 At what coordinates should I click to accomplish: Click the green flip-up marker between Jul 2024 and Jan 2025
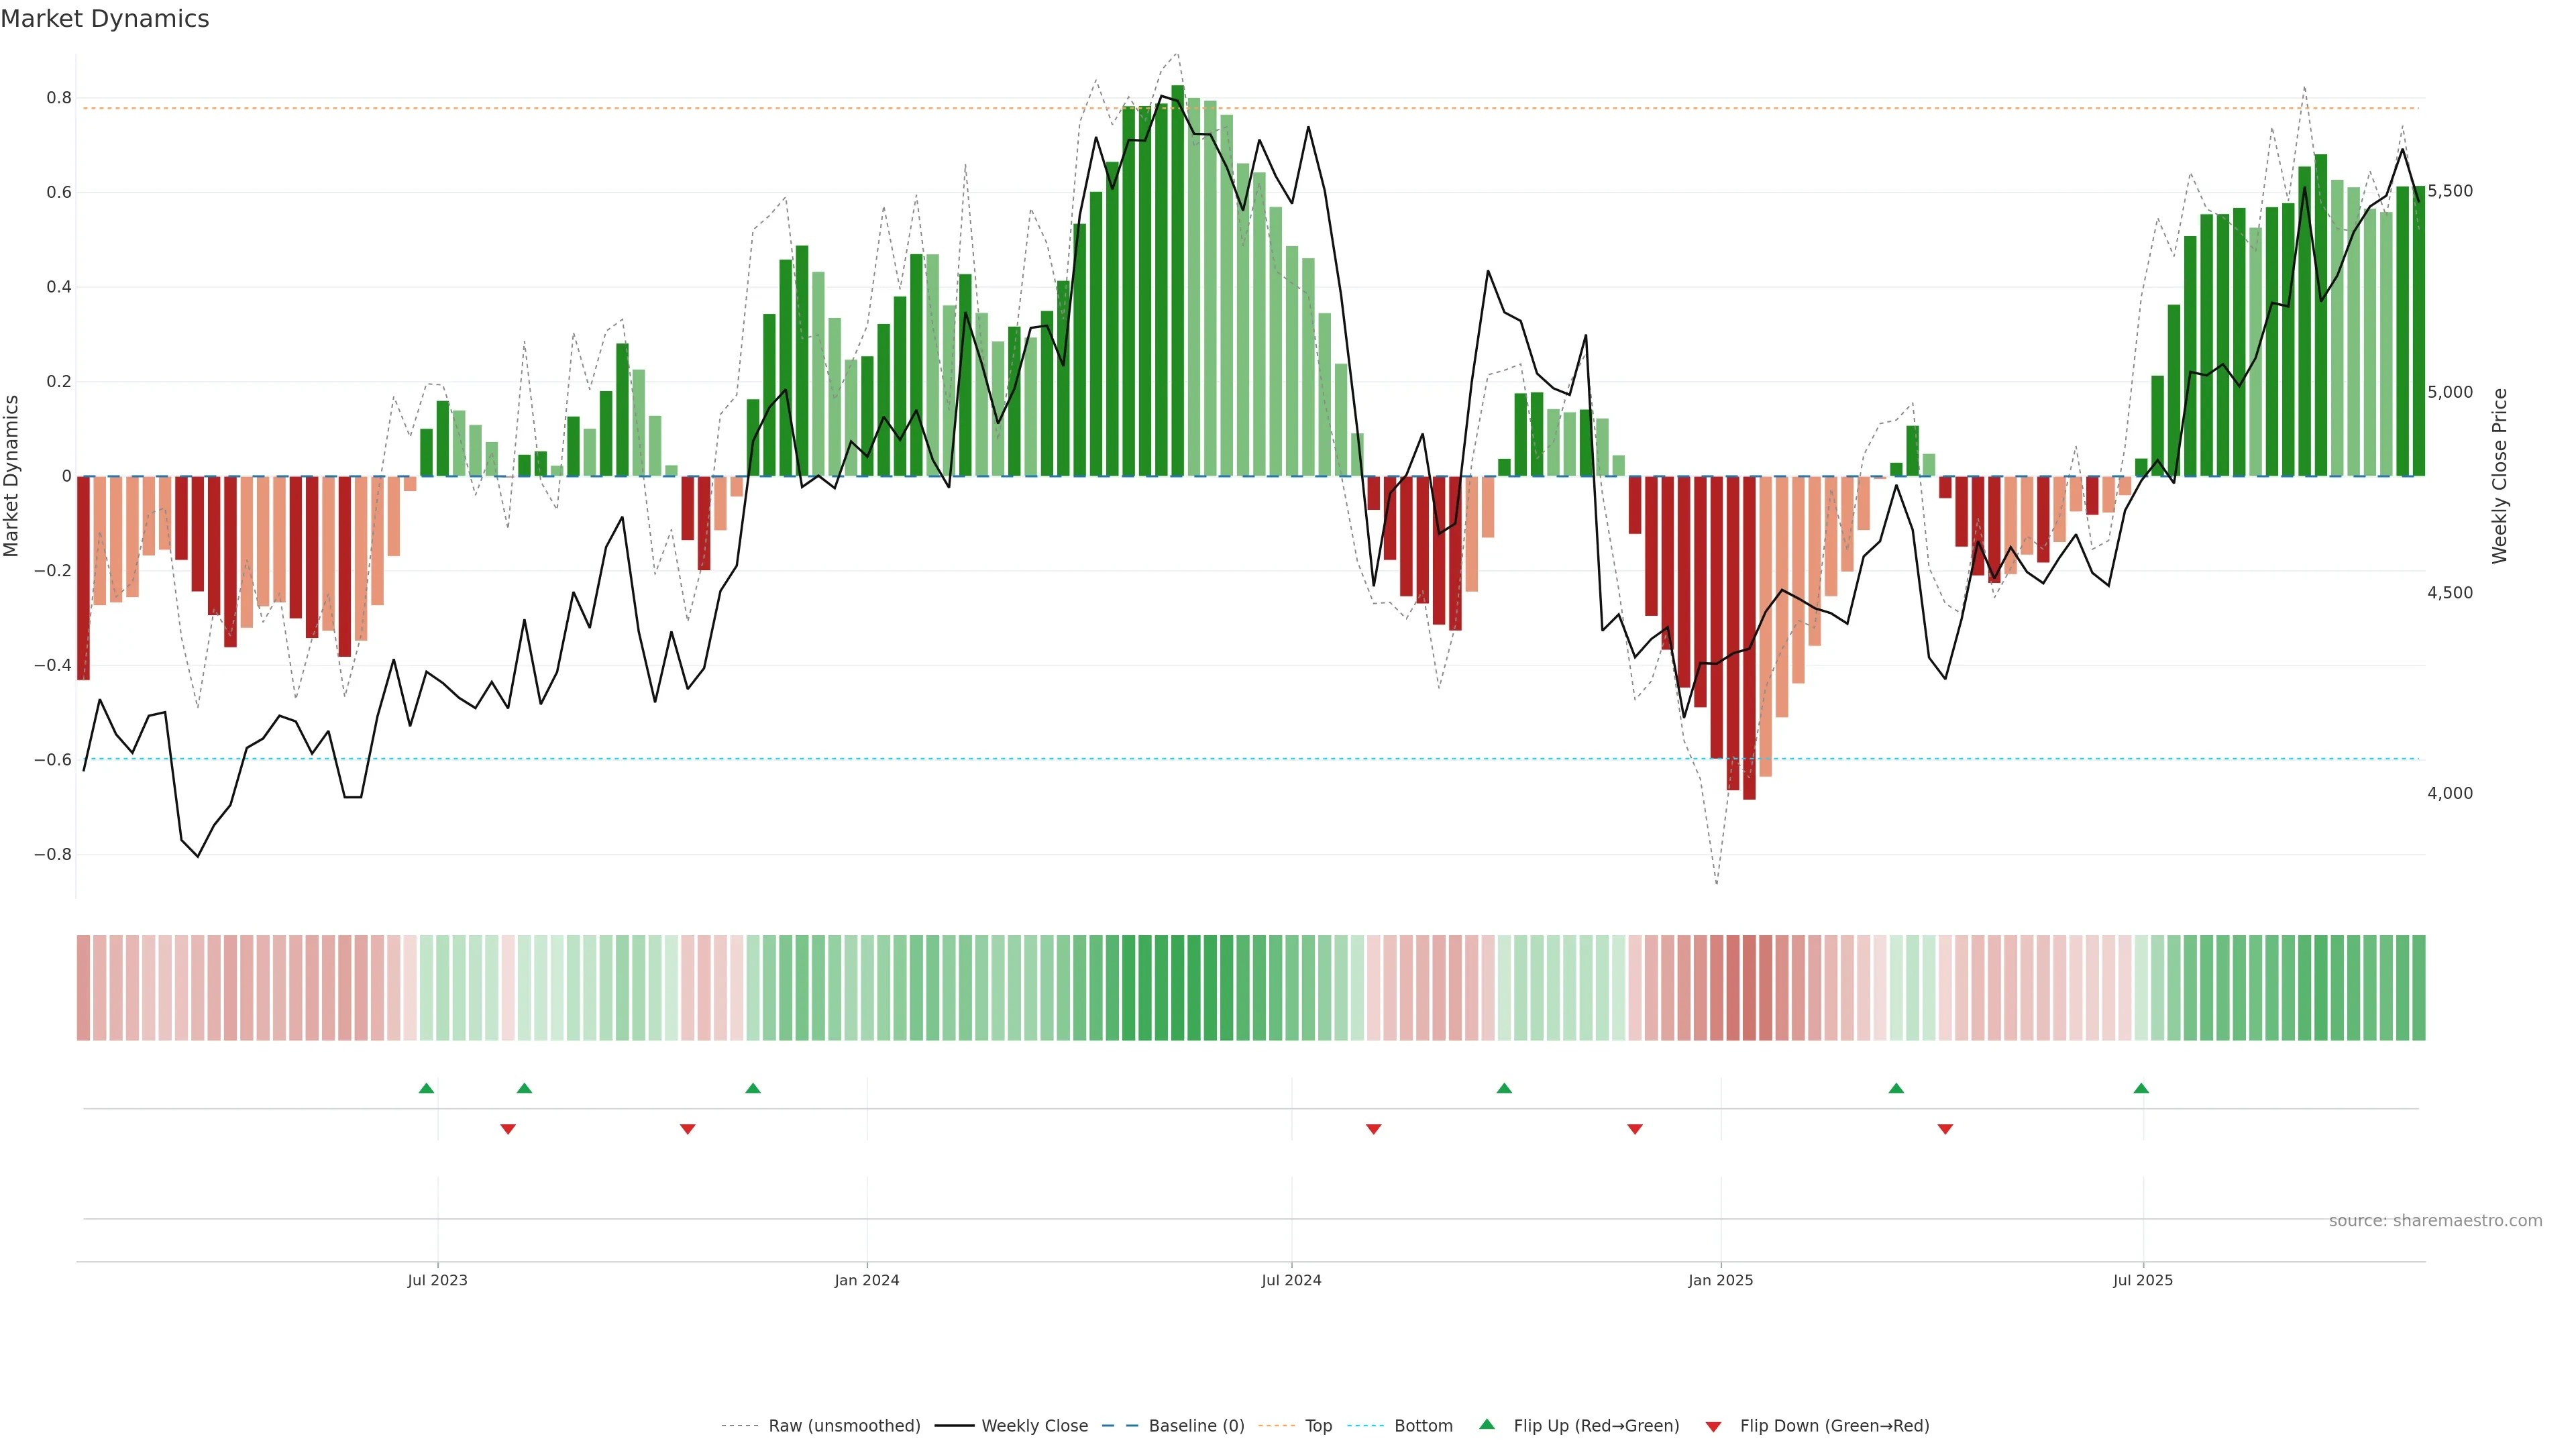[x=1504, y=1088]
